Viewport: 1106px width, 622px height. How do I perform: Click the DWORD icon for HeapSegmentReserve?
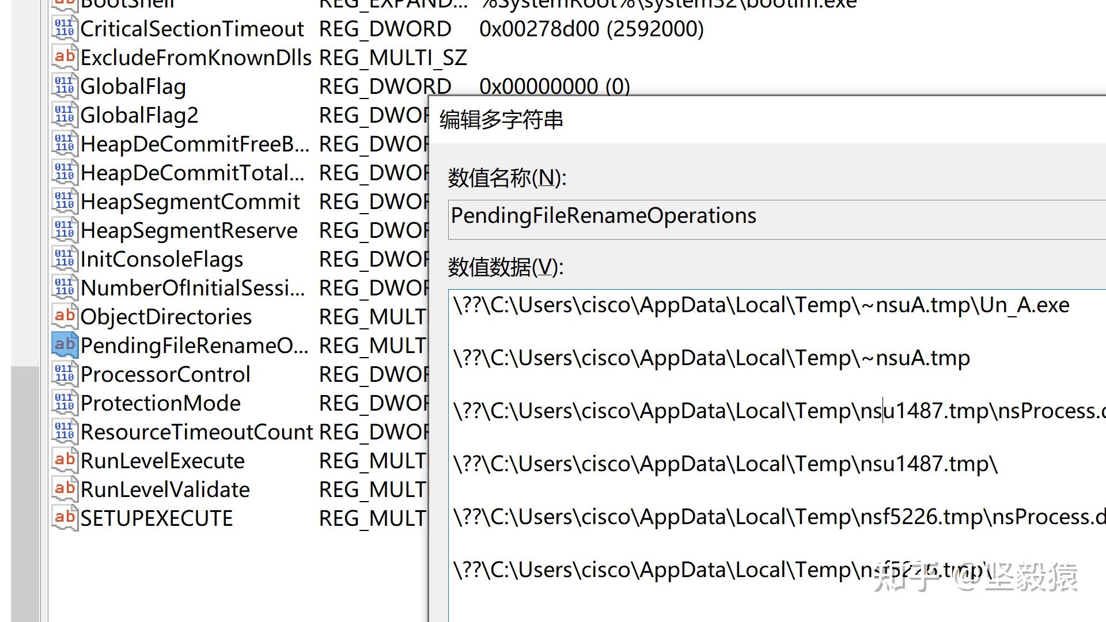pos(64,229)
